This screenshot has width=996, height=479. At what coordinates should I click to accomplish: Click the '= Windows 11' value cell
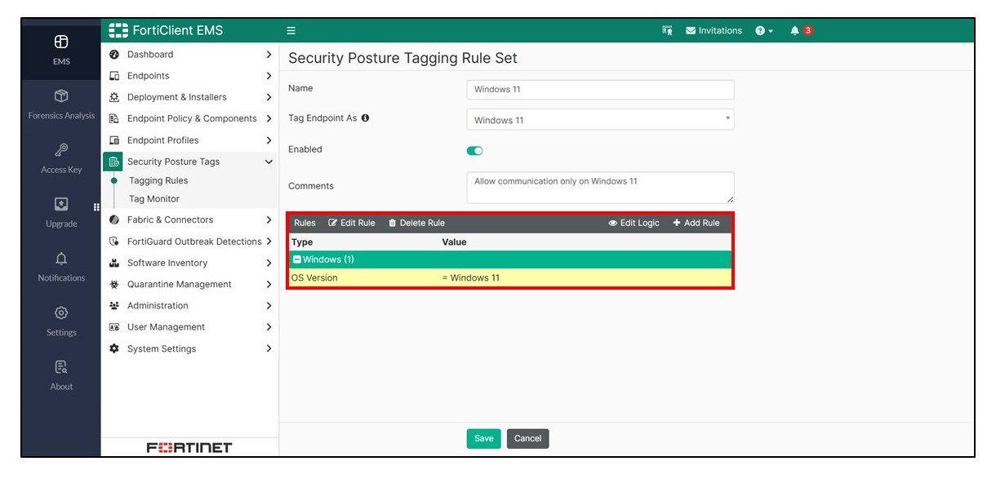point(471,278)
